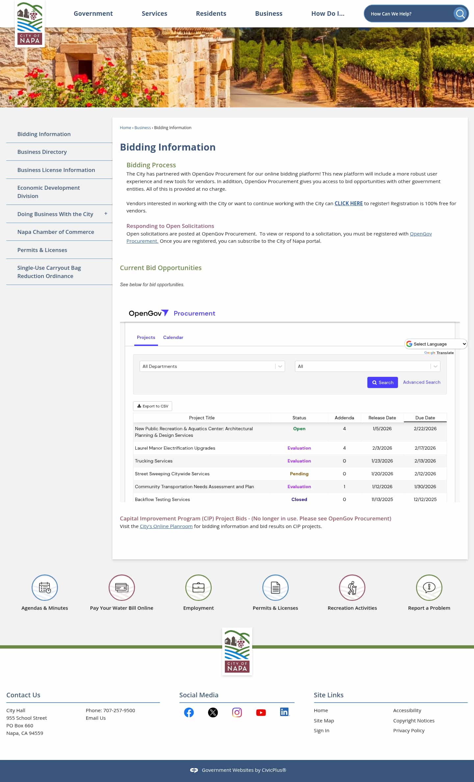Open the X (Twitter) social icon

pos(213,712)
